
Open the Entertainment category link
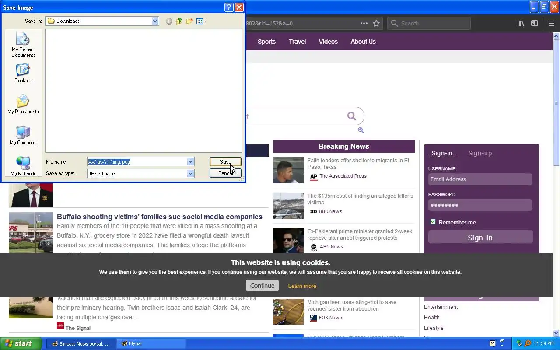pos(441,307)
